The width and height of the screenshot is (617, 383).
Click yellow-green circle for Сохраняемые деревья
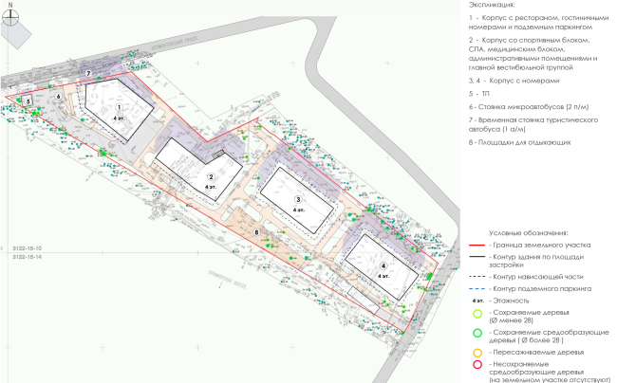coord(478,314)
